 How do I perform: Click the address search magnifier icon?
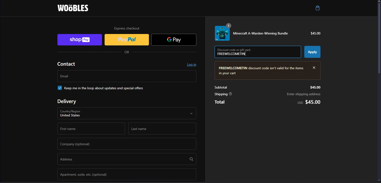pyautogui.click(x=191, y=159)
